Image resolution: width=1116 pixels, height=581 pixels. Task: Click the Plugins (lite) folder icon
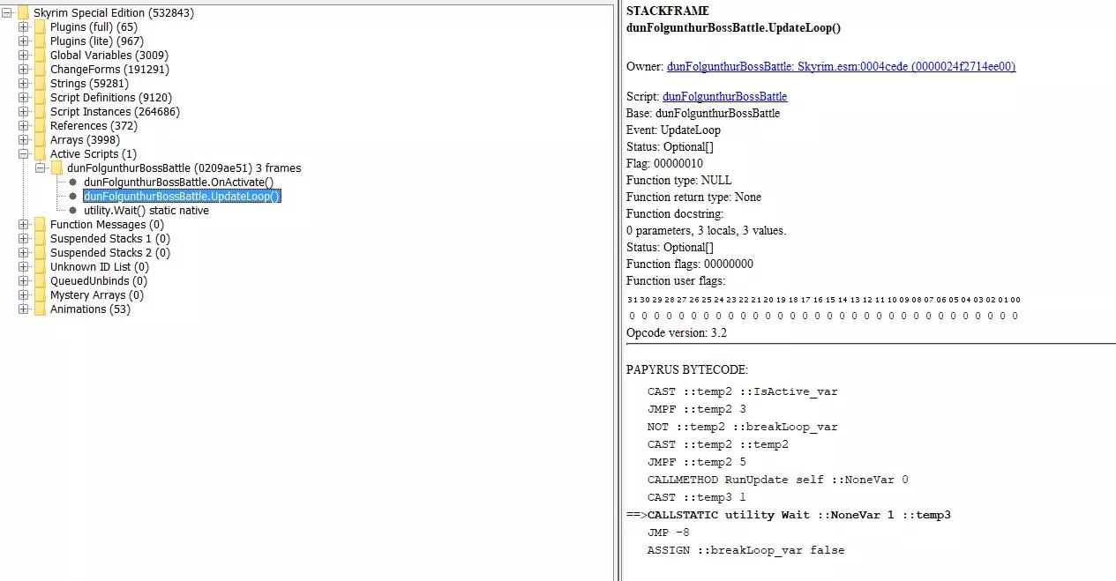point(40,41)
